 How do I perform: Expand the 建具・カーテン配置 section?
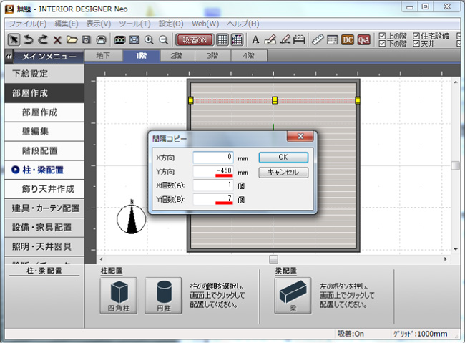pos(46,208)
